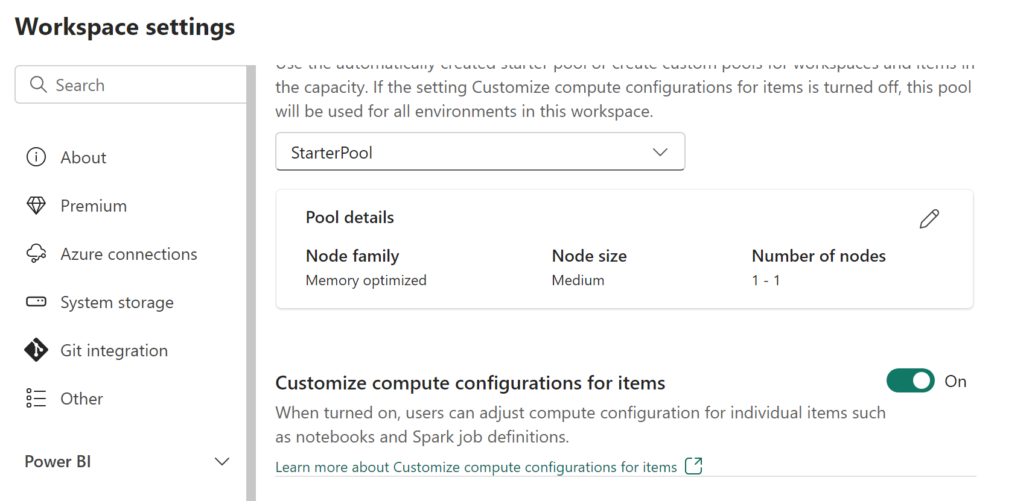Image resolution: width=1032 pixels, height=501 pixels.
Task: Click the Git integration icon
Action: (36, 350)
